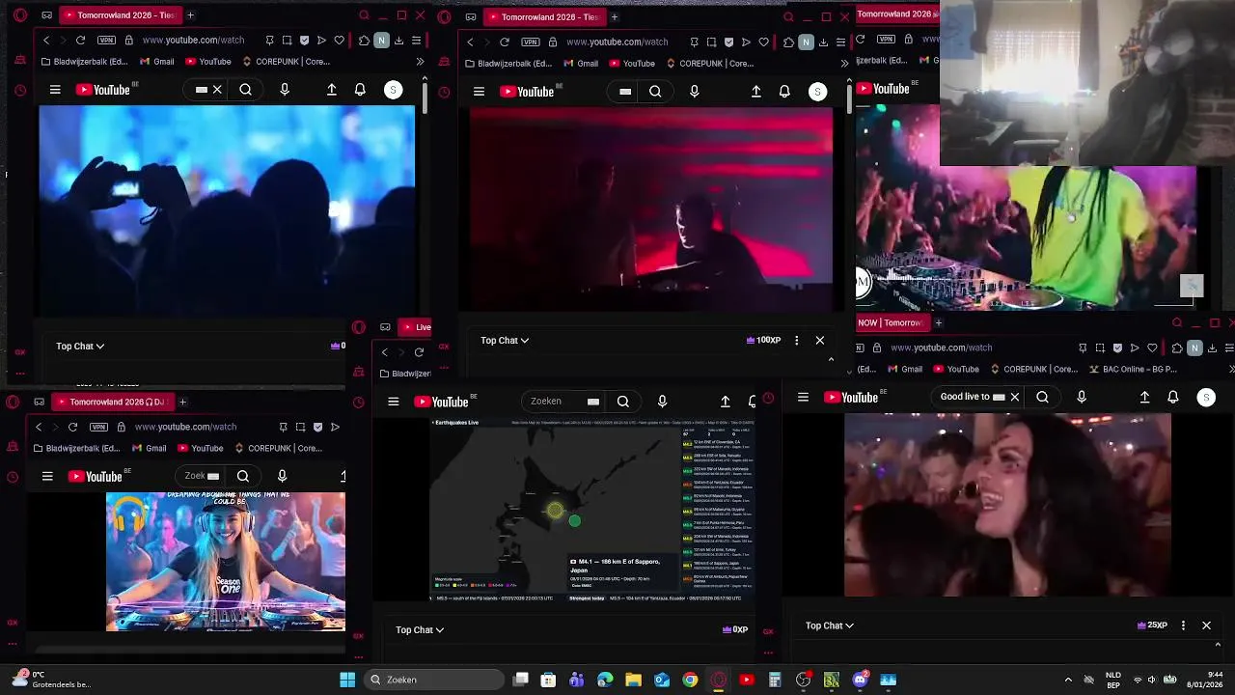Expand Top Chat dropdown beside 0XP
Image resolution: width=1235 pixels, height=695 pixels.
coord(420,629)
